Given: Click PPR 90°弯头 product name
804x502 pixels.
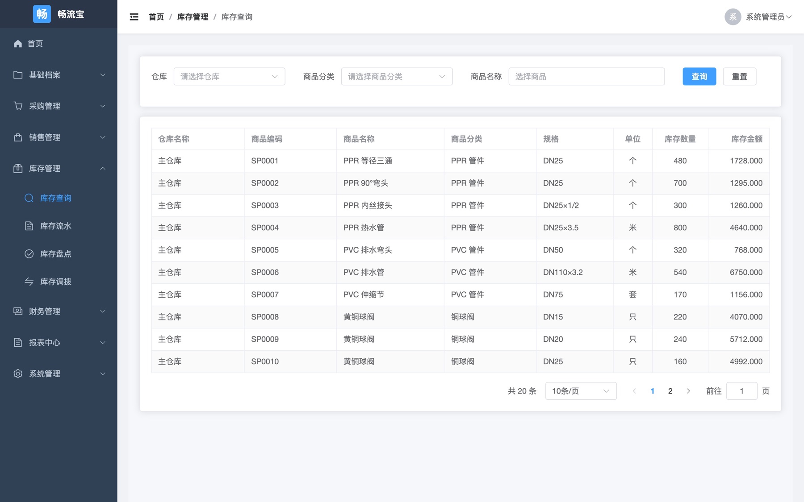Looking at the screenshot, I should pyautogui.click(x=366, y=183).
